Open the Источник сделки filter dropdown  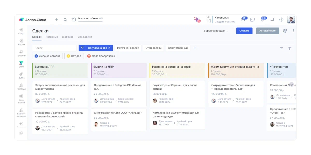pyautogui.click(x=128, y=48)
